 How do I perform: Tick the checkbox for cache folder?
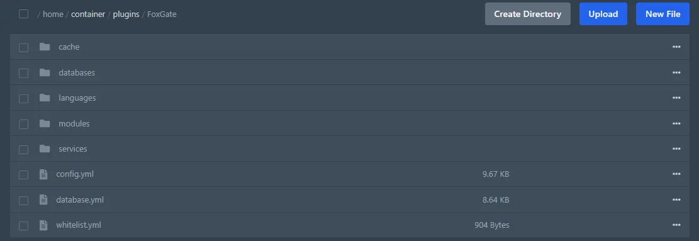[x=24, y=47]
